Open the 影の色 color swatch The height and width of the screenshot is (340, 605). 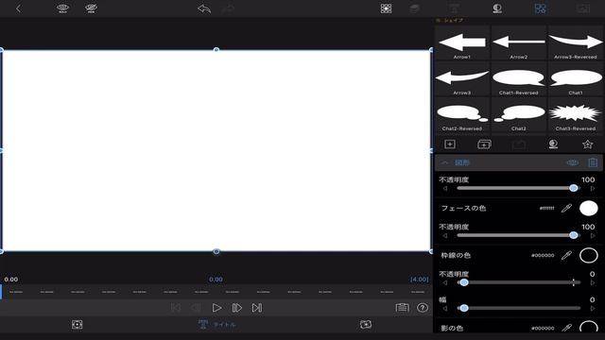[588, 327]
